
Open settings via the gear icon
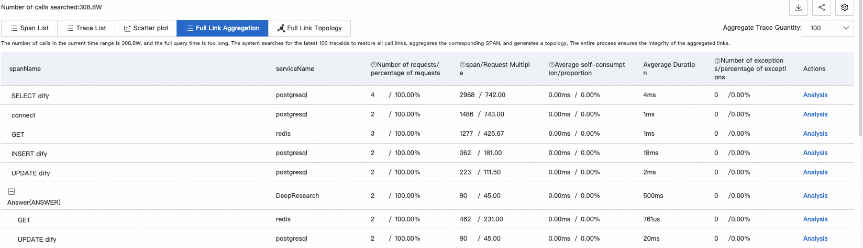[x=844, y=7]
